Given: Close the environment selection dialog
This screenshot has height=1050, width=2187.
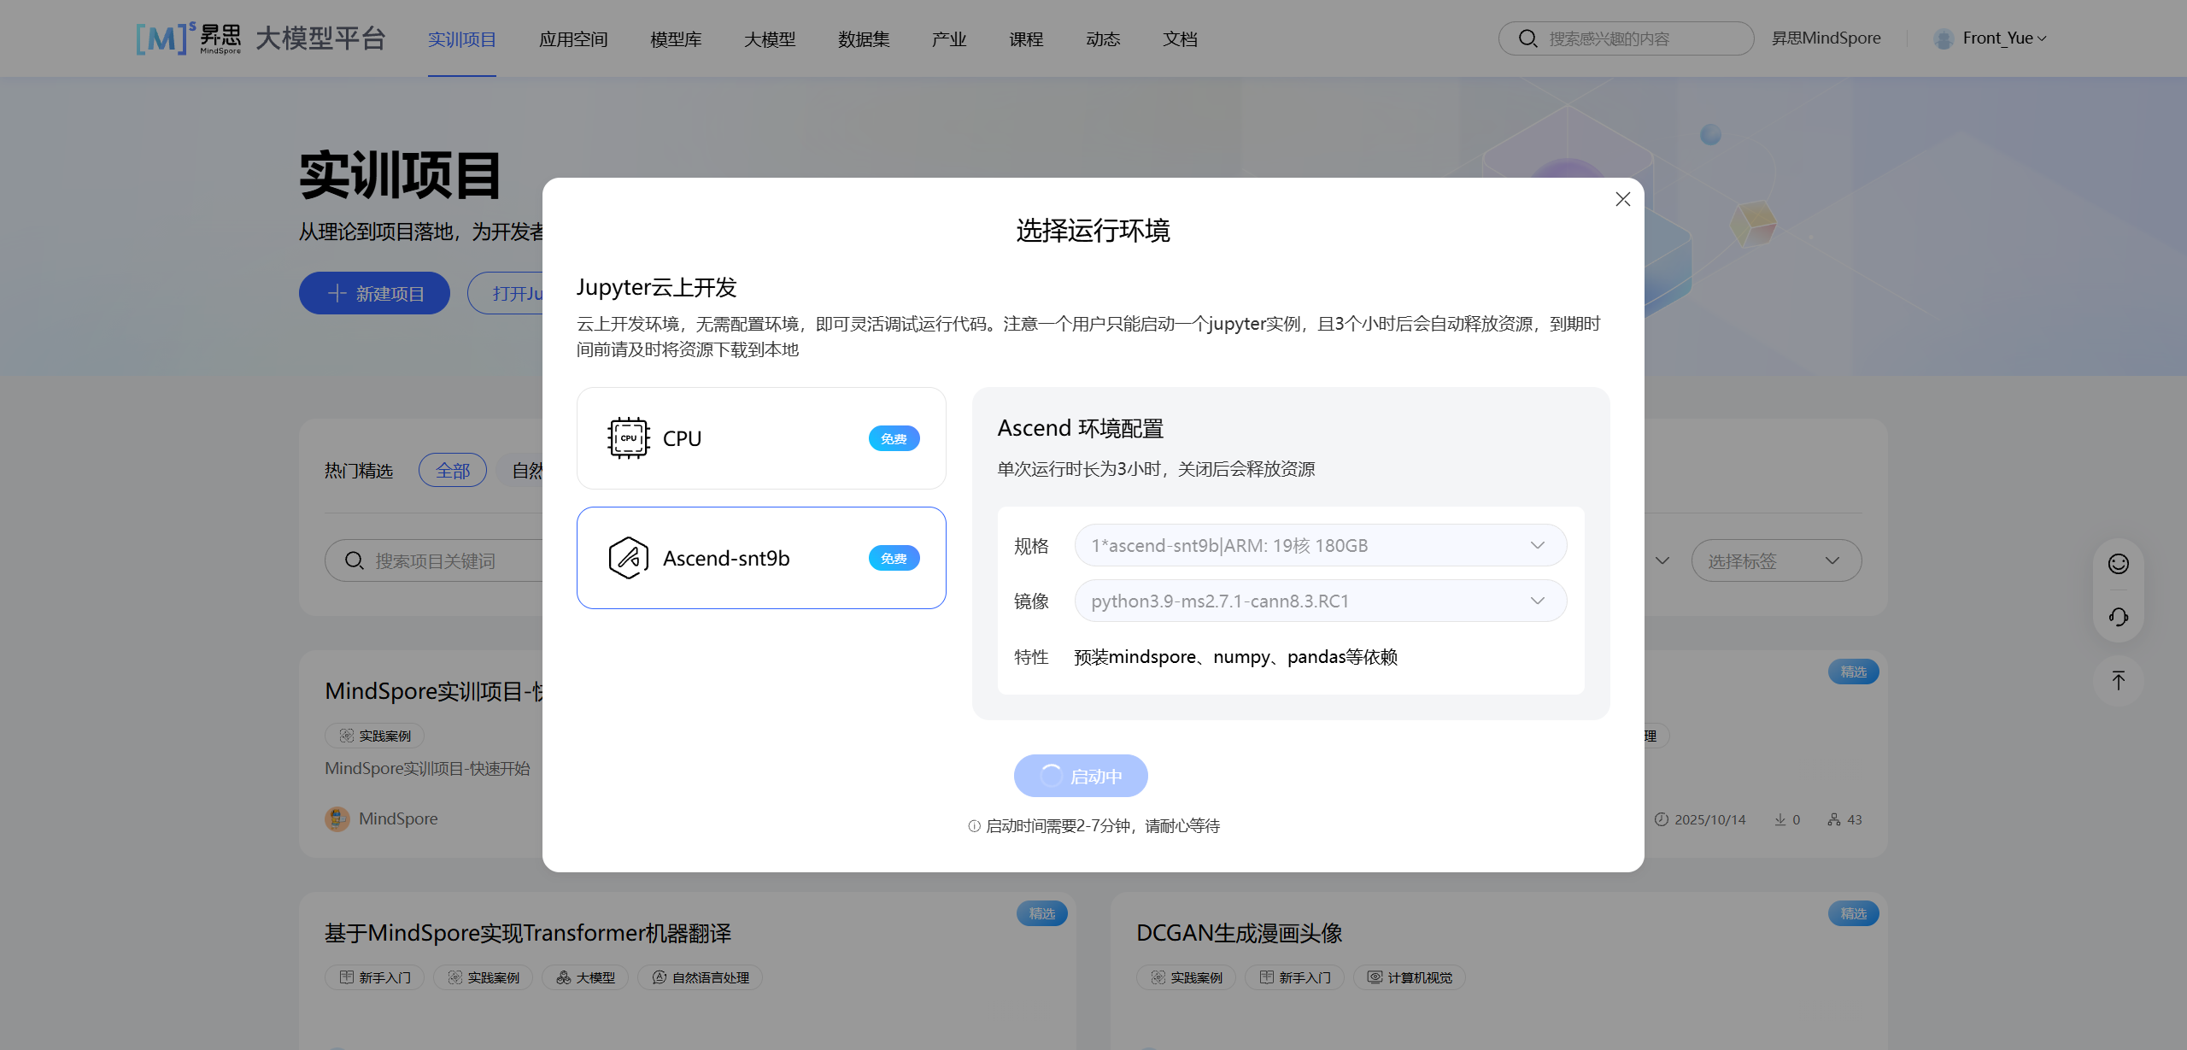Looking at the screenshot, I should [x=1623, y=199].
